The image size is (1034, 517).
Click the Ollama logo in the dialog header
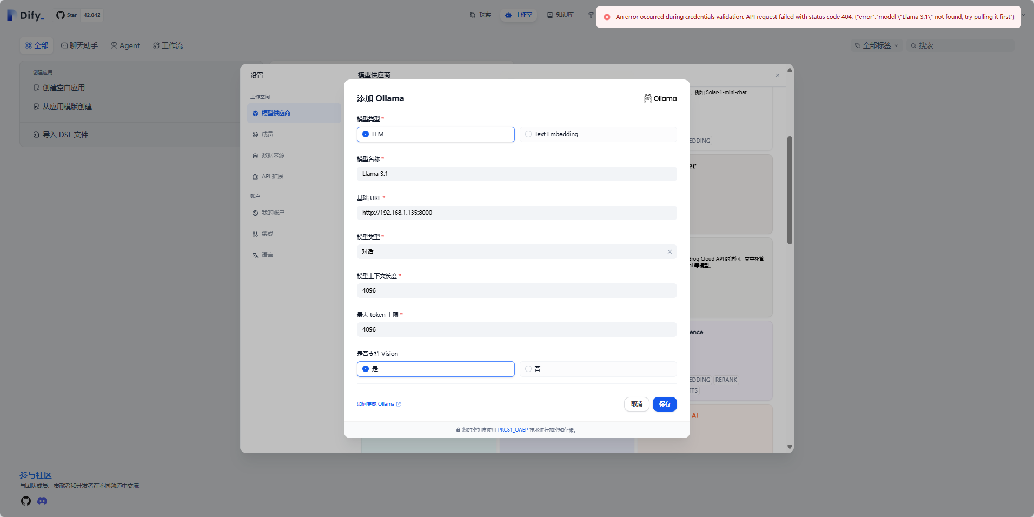click(660, 98)
